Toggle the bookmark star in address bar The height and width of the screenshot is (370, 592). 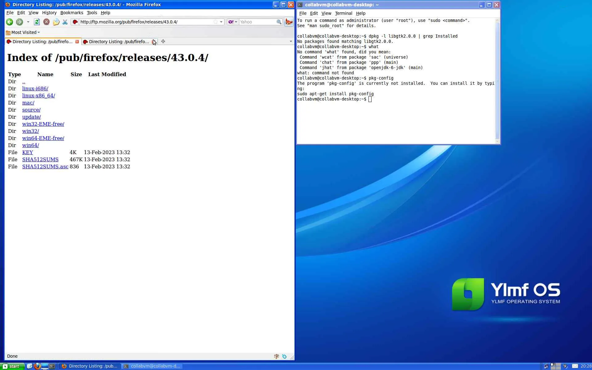[x=216, y=22]
